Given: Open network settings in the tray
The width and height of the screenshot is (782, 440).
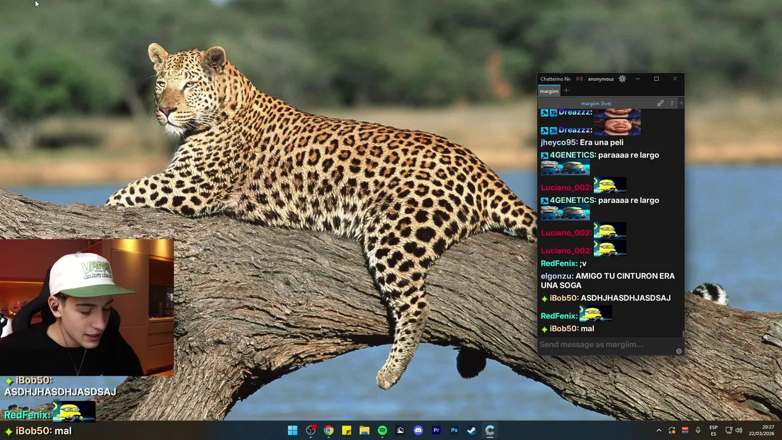Looking at the screenshot, I should tap(729, 431).
